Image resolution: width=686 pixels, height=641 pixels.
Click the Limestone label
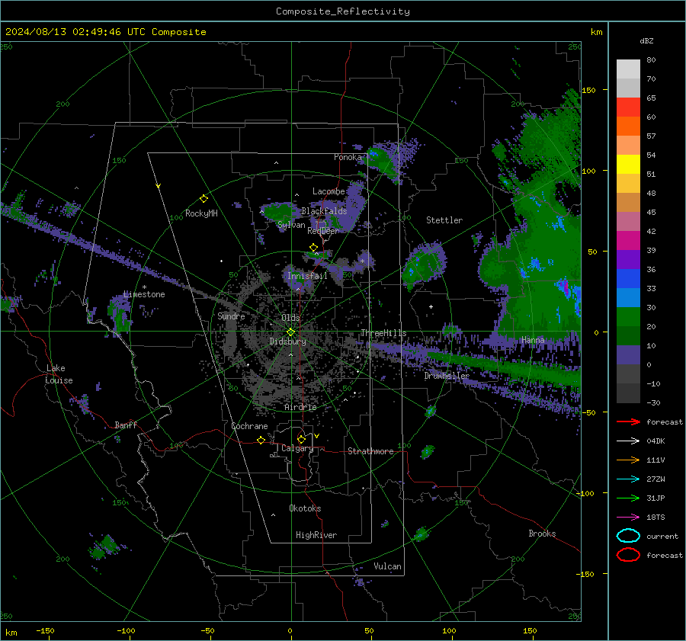[x=144, y=294]
